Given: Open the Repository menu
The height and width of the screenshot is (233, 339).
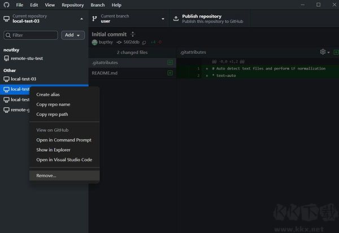Looking at the screenshot, I should [x=73, y=5].
